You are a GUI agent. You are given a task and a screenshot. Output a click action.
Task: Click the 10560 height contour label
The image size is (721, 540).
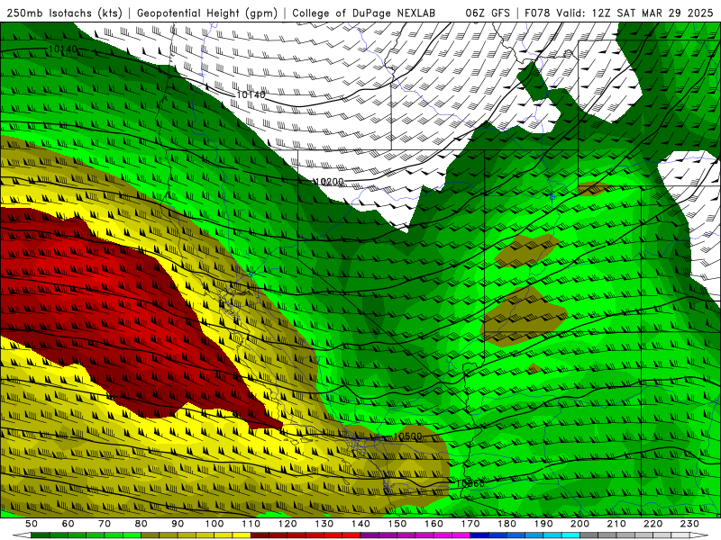470,483
